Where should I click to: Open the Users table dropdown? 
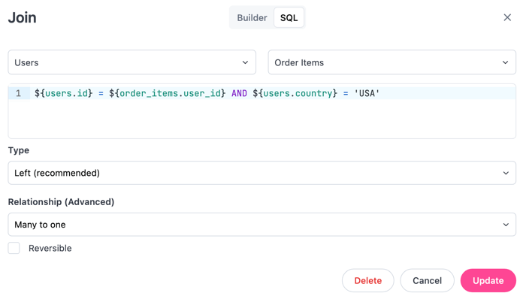coord(131,62)
